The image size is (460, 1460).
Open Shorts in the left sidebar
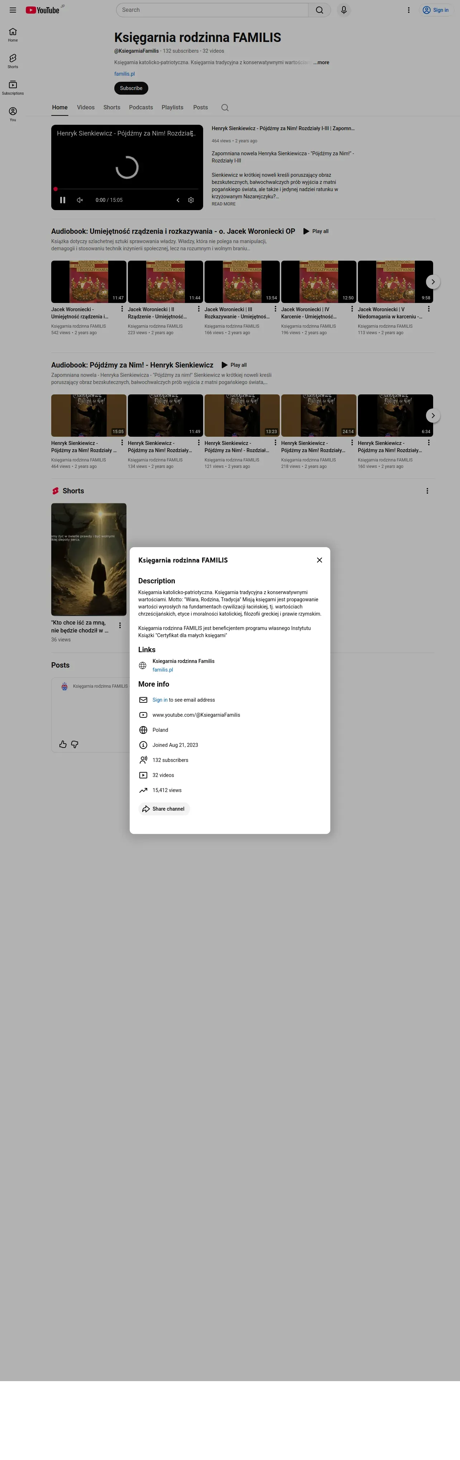(13, 61)
